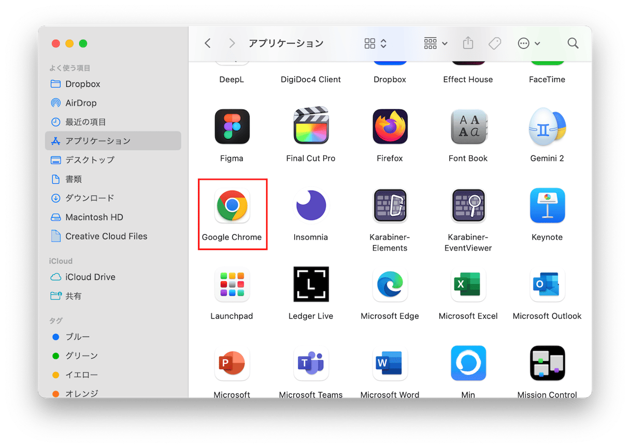The height and width of the screenshot is (448, 630).
Task: Select the Google Chrome icon
Action: coord(232,205)
